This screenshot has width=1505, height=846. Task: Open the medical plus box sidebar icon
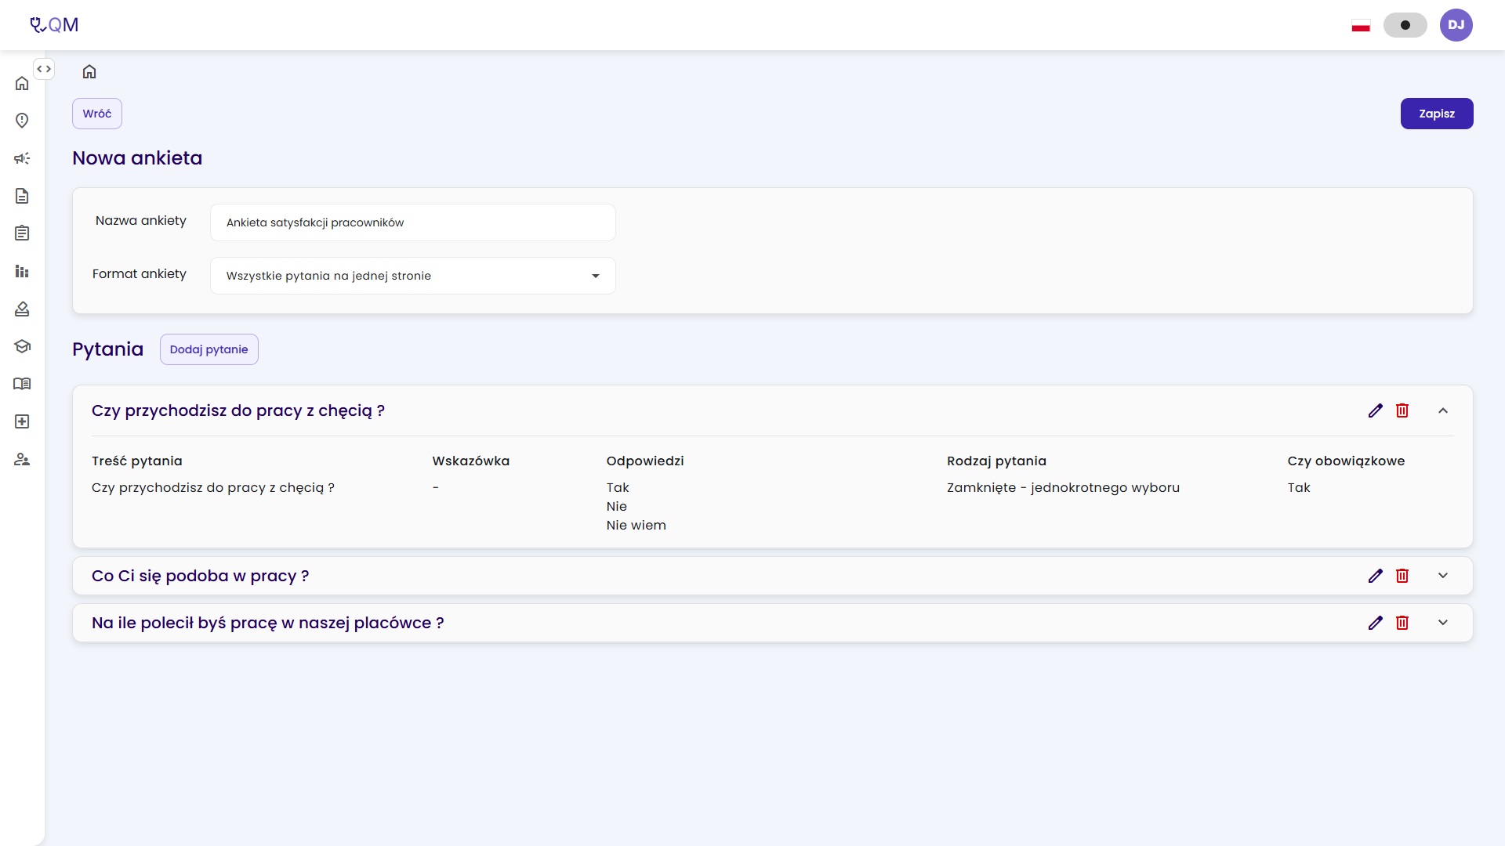[x=22, y=421]
